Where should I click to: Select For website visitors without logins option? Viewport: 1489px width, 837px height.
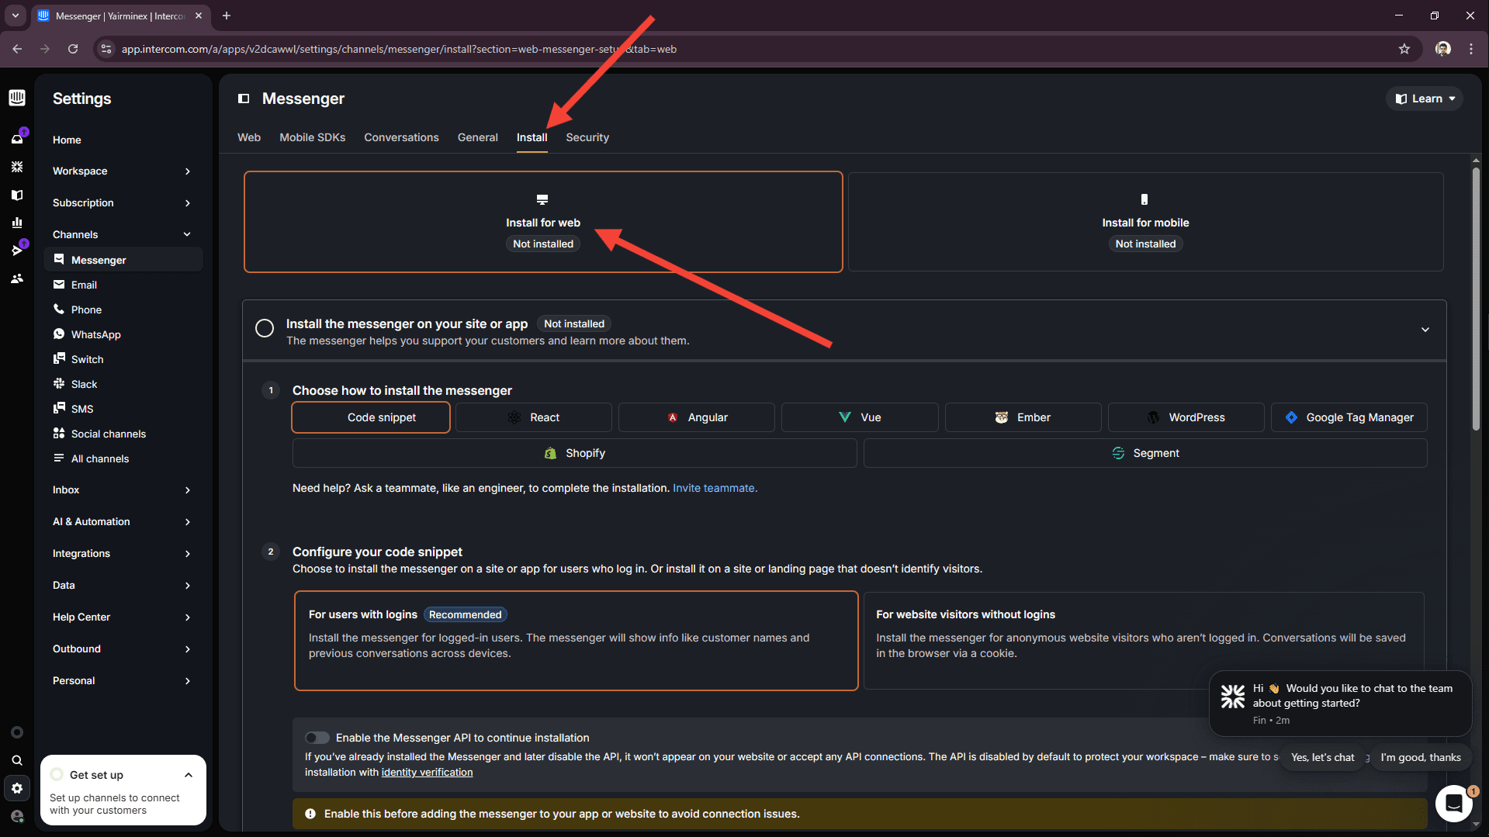(1144, 641)
